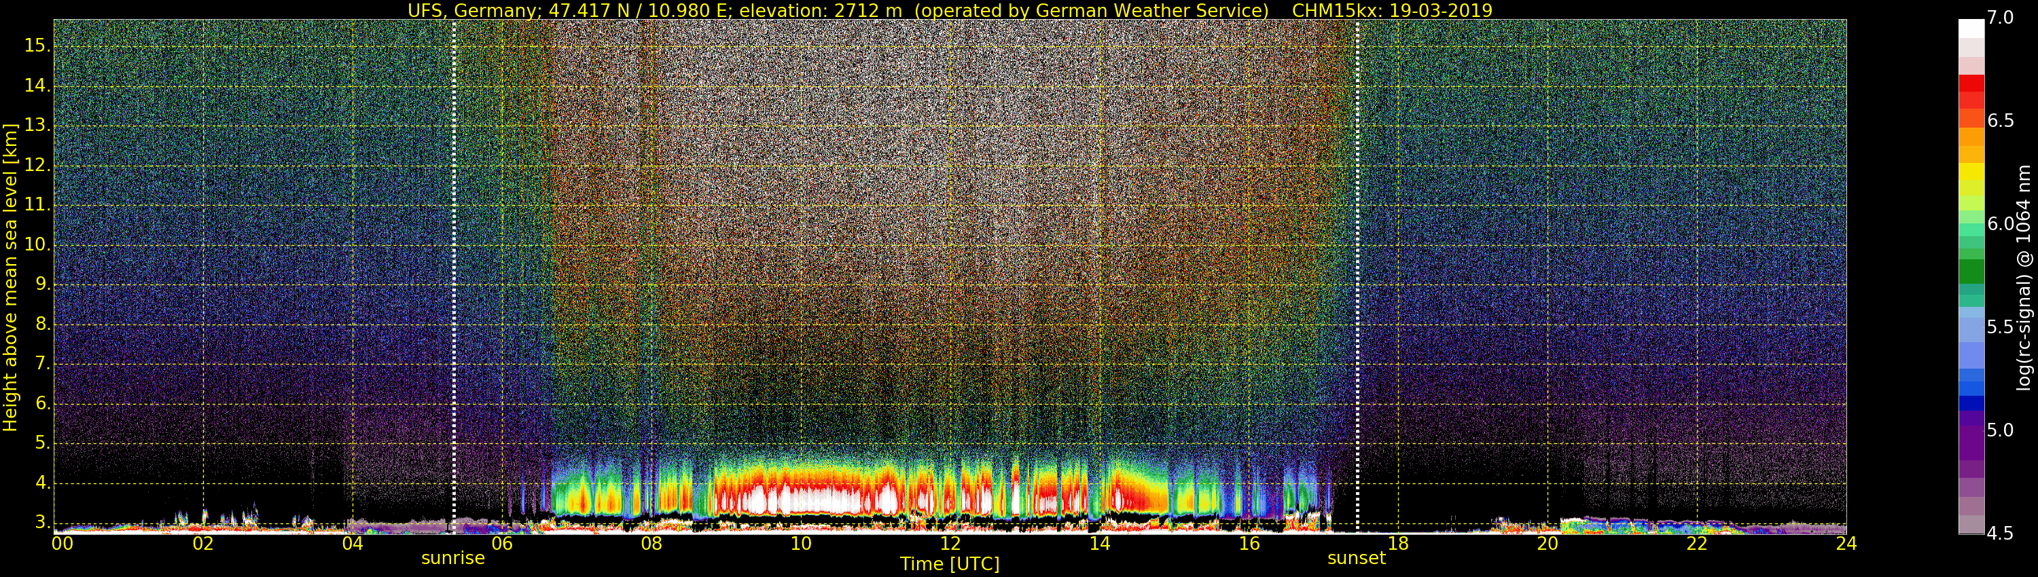Click the 'Height above mean sea level [km]' axis label
The width and height of the screenshot is (2038, 577).
[x=10, y=278]
